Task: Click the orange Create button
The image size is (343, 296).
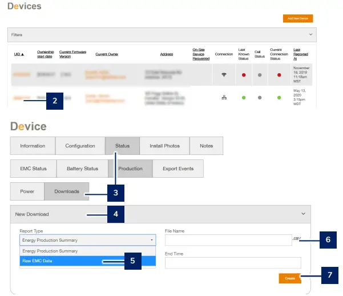Action: [290, 278]
